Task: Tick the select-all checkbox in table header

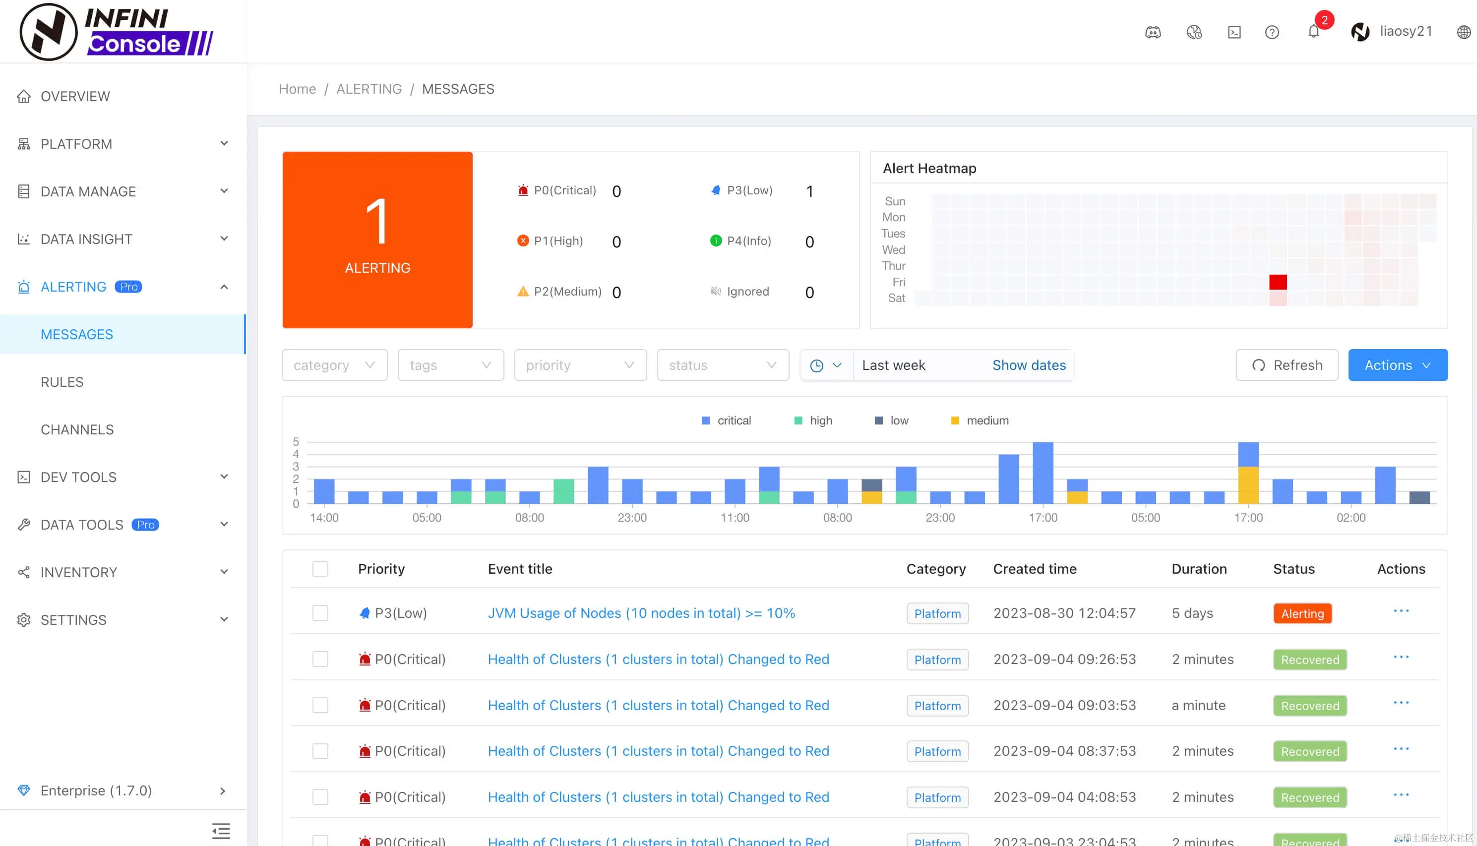Action: pyautogui.click(x=320, y=568)
